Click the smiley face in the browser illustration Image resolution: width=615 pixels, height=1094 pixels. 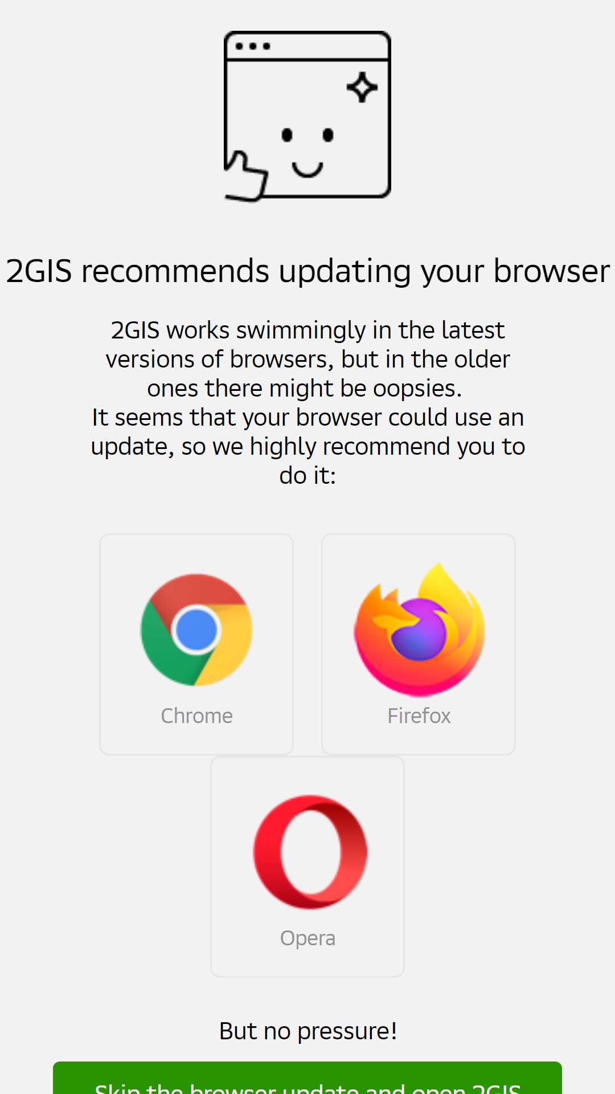pos(307,152)
